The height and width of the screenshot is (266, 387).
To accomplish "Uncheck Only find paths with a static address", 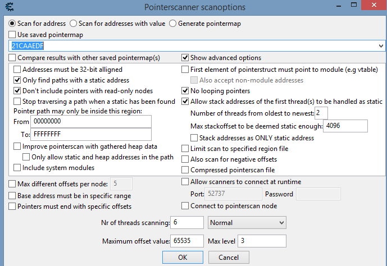I will (17, 80).
